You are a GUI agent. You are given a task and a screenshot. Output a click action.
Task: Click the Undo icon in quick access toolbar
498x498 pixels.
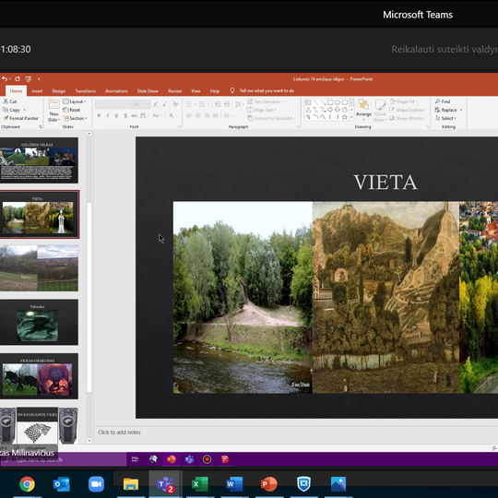click(x=5, y=78)
